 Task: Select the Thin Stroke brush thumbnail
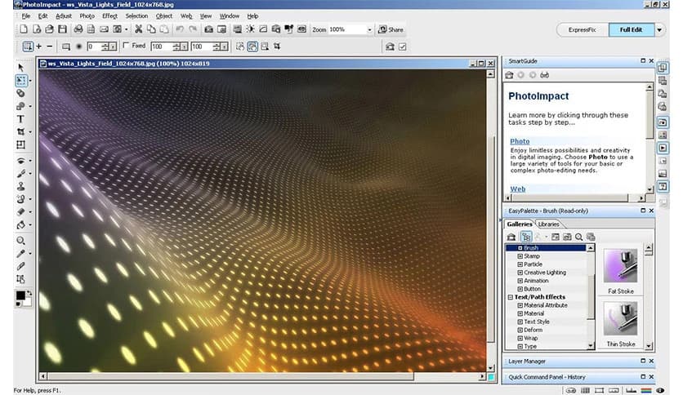pyautogui.click(x=620, y=318)
